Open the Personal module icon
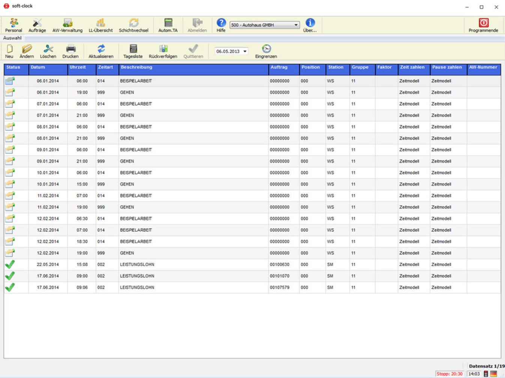This screenshot has height=378, width=505. coord(14,23)
